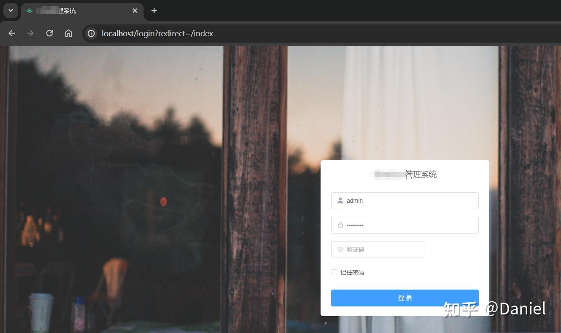Enable the 记住密码 remember password checkbox
Image resolution: width=561 pixels, height=333 pixels.
tap(334, 272)
